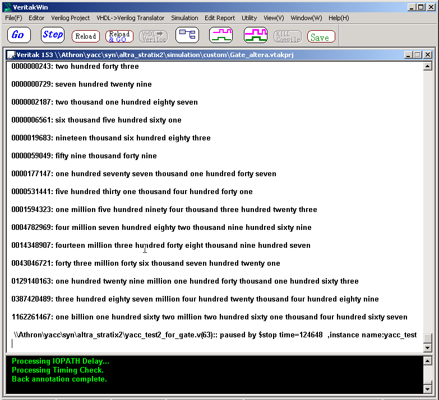Screen dimensions: 439x400
Task: Expand the Edit Report menu
Action: [x=220, y=18]
